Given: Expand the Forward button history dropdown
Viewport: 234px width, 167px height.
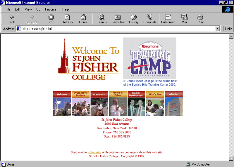Looking at the screenshot, I should pyautogui.click(x=41, y=19).
